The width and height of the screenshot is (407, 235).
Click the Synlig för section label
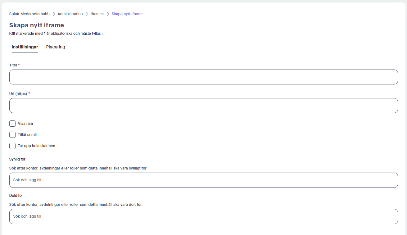(17, 159)
